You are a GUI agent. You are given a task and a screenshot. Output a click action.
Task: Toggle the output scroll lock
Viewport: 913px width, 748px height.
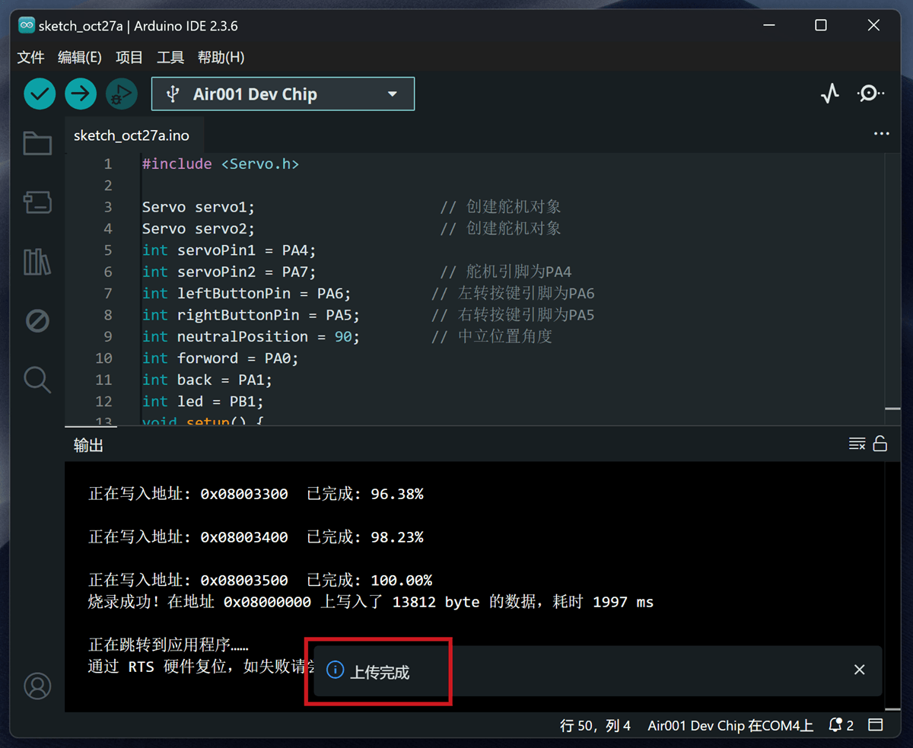(x=880, y=444)
